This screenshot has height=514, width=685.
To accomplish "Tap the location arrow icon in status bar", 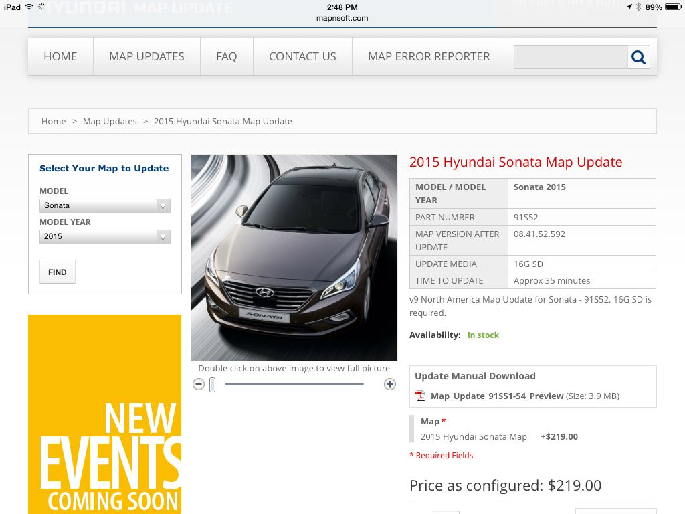I will pos(629,7).
